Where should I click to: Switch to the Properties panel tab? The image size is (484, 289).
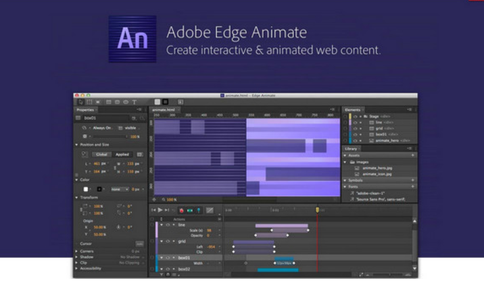pyautogui.click(x=85, y=110)
